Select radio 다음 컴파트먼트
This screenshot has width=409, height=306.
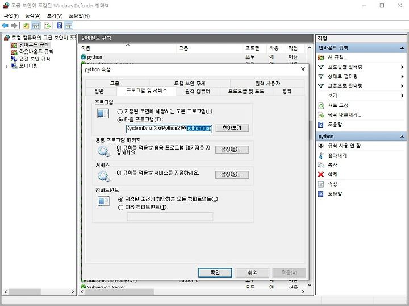tap(120, 208)
